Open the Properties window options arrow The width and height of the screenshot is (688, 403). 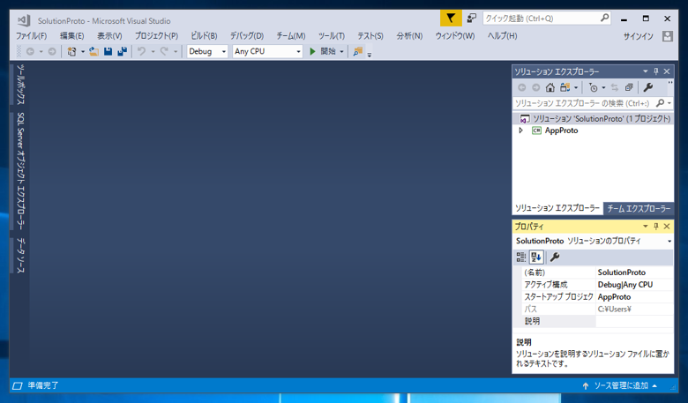(646, 227)
